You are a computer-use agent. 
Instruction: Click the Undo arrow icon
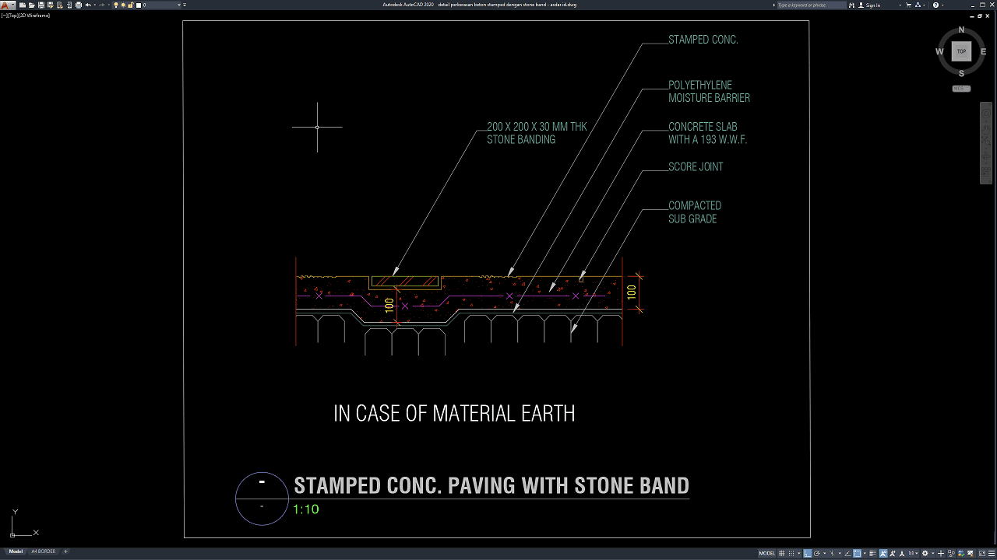click(x=88, y=5)
